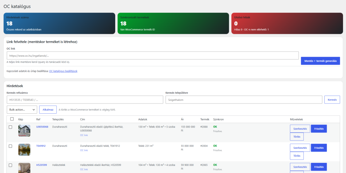The width and height of the screenshot is (346, 173).
Task: Click the T041912 lake plot thumbnail
Action: click(24, 150)
